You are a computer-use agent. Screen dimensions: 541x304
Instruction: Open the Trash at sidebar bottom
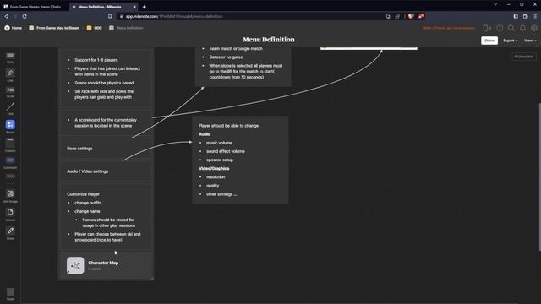click(10, 294)
